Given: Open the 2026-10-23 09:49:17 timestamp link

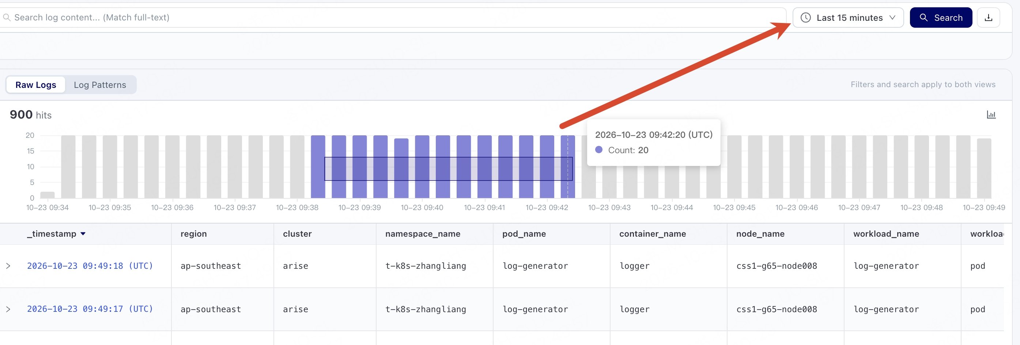Looking at the screenshot, I should pyautogui.click(x=90, y=309).
